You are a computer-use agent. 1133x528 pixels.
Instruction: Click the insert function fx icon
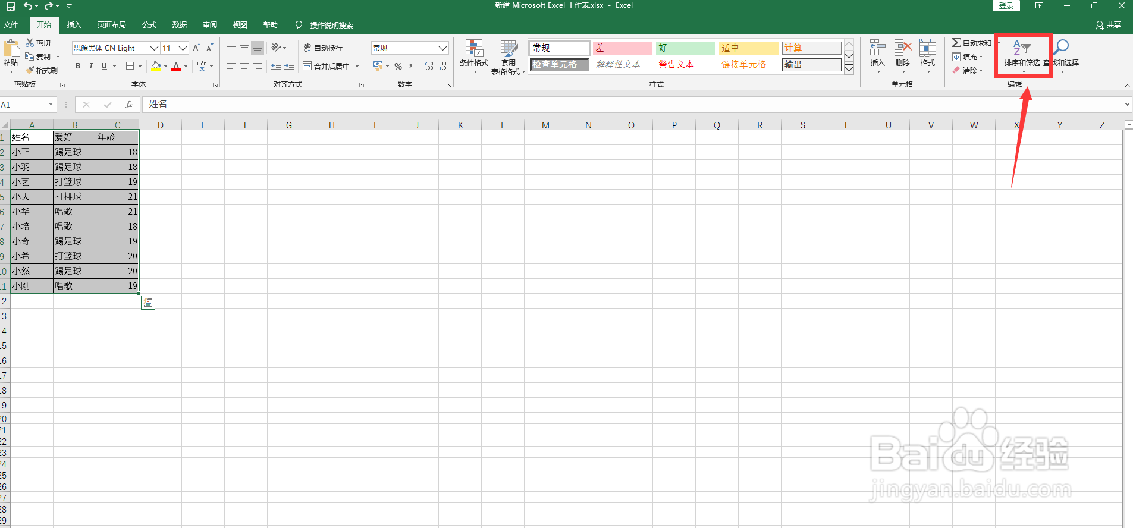coord(129,105)
